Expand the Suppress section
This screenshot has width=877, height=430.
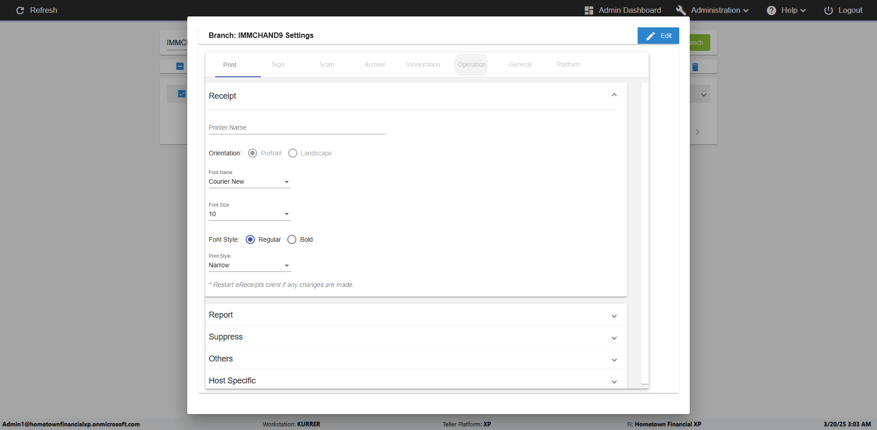coord(614,338)
